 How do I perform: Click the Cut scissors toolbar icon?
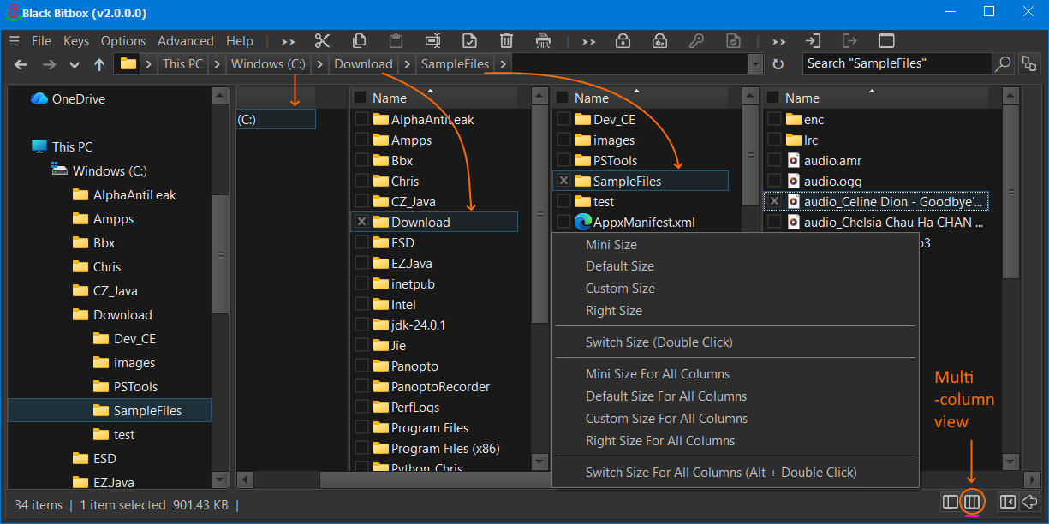tap(323, 40)
